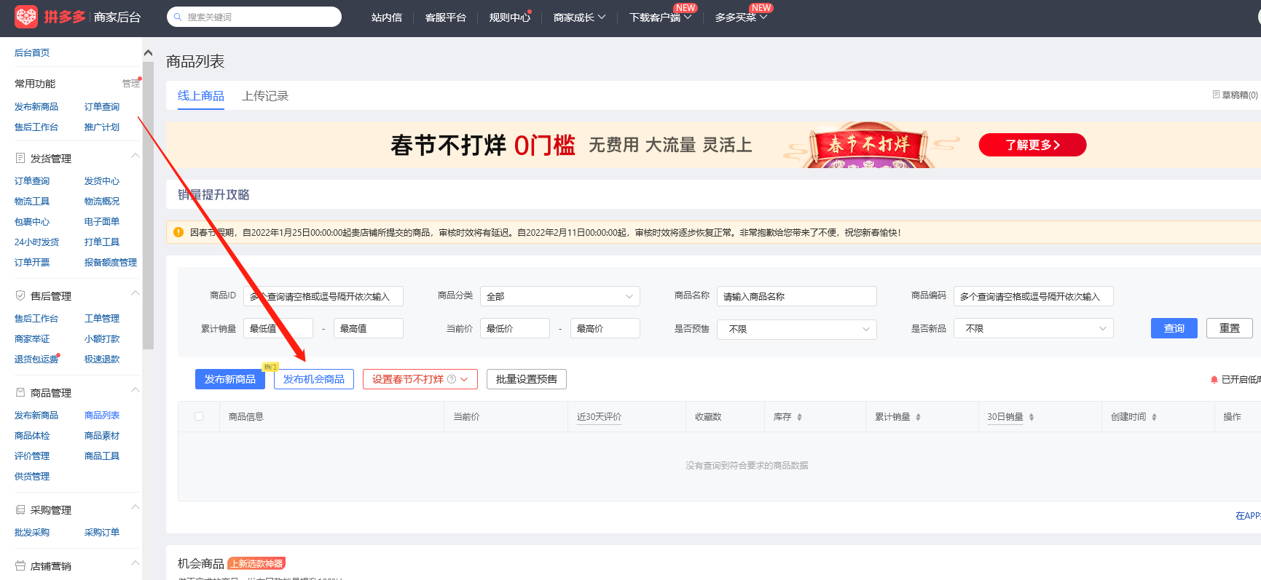The height and width of the screenshot is (580, 1261).
Task: Click the search magnifier icon in the top bar
Action: point(178,17)
